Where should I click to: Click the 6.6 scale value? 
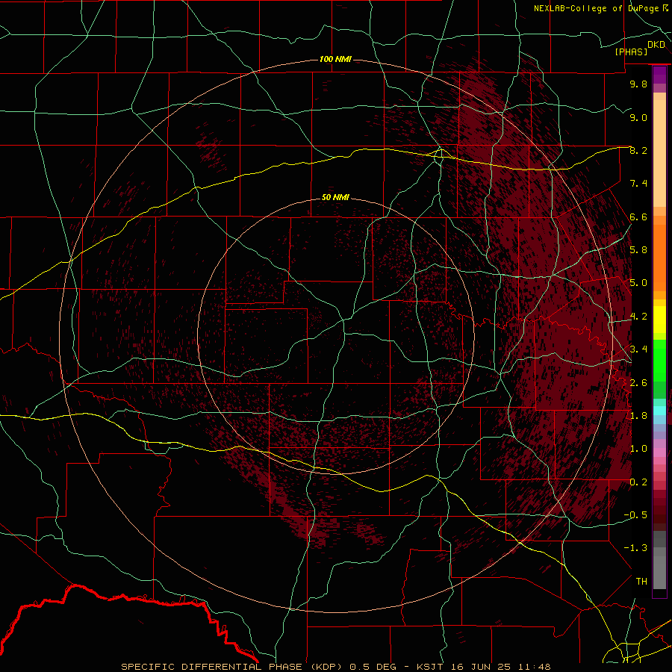[x=638, y=217]
